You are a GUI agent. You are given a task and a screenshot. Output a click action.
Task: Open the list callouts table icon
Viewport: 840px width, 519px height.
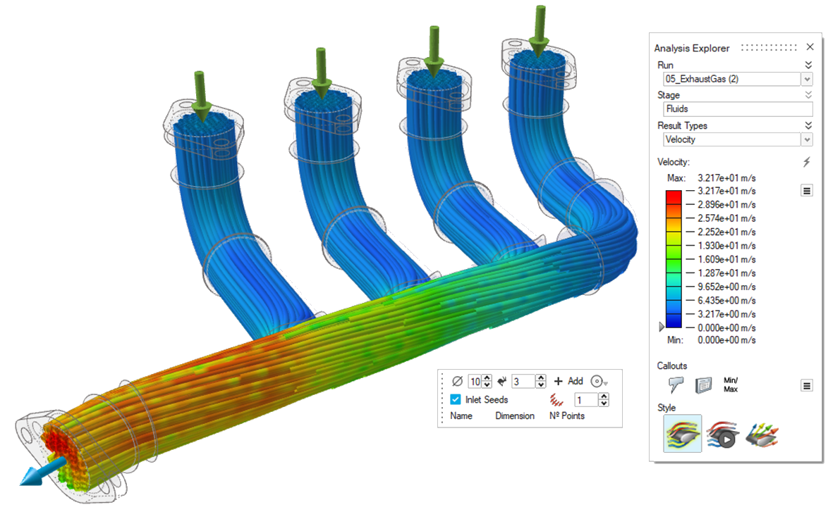[x=703, y=384]
